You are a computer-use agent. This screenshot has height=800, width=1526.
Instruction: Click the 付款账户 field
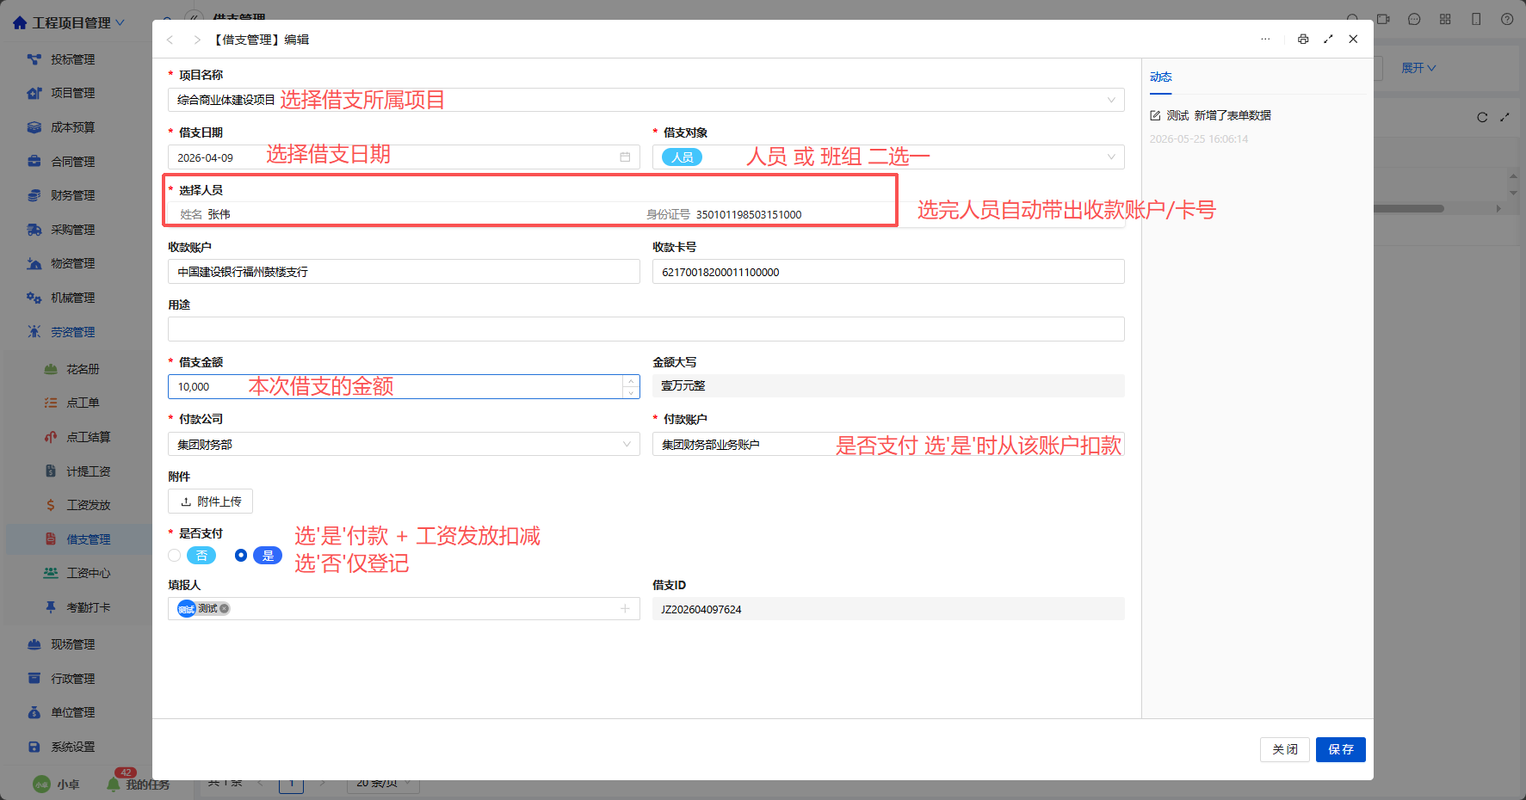888,444
